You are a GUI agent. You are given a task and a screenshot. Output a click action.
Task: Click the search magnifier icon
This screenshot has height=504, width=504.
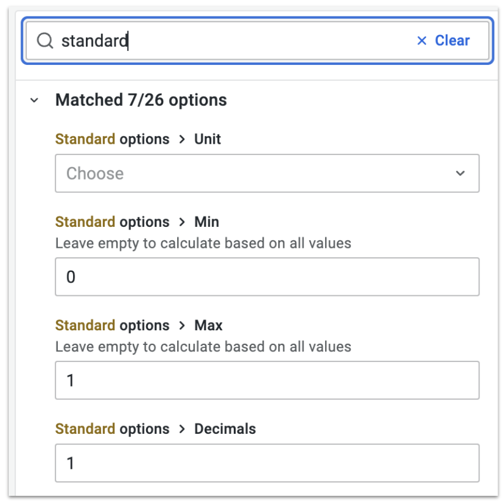[44, 40]
